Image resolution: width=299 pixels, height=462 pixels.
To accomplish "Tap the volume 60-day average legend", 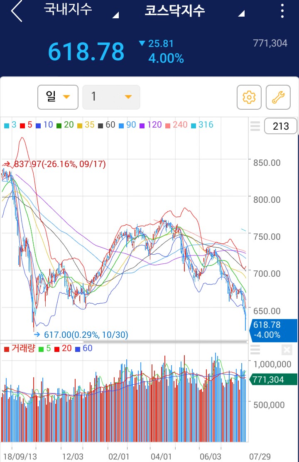I will click(84, 348).
